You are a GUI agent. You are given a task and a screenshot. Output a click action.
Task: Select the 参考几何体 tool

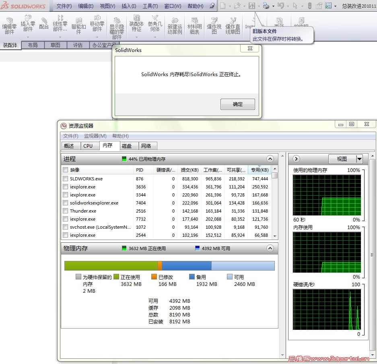155,24
